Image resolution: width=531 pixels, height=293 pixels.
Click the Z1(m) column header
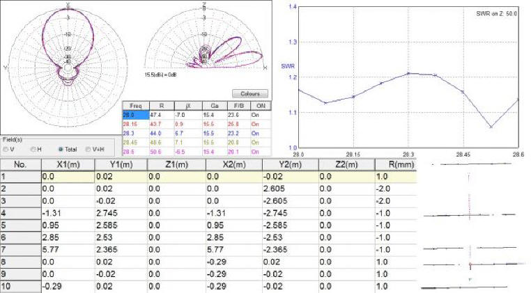point(176,165)
